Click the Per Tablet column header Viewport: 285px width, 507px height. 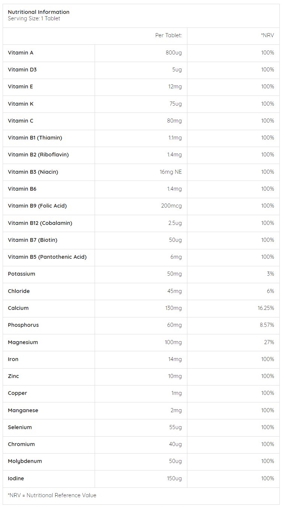(x=168, y=35)
